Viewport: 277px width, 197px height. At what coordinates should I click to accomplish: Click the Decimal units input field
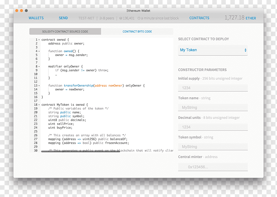(213, 127)
